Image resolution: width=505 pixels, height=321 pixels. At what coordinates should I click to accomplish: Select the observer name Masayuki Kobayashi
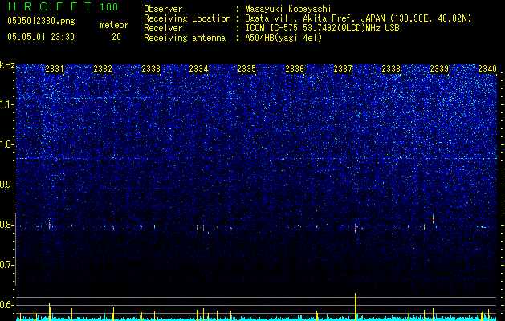[287, 10]
